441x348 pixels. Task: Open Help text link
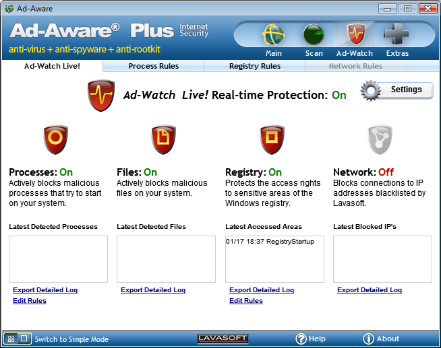coord(317,339)
